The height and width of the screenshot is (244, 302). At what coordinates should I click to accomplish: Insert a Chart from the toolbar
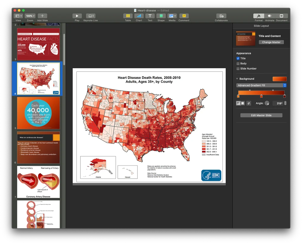pyautogui.click(x=139, y=16)
